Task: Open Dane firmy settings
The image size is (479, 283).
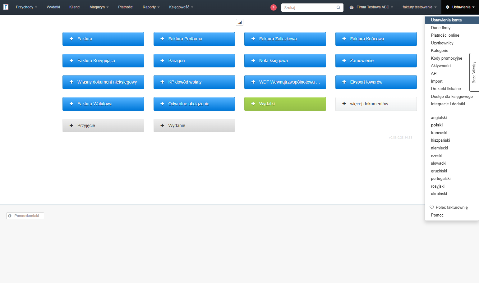Action: tap(452, 28)
